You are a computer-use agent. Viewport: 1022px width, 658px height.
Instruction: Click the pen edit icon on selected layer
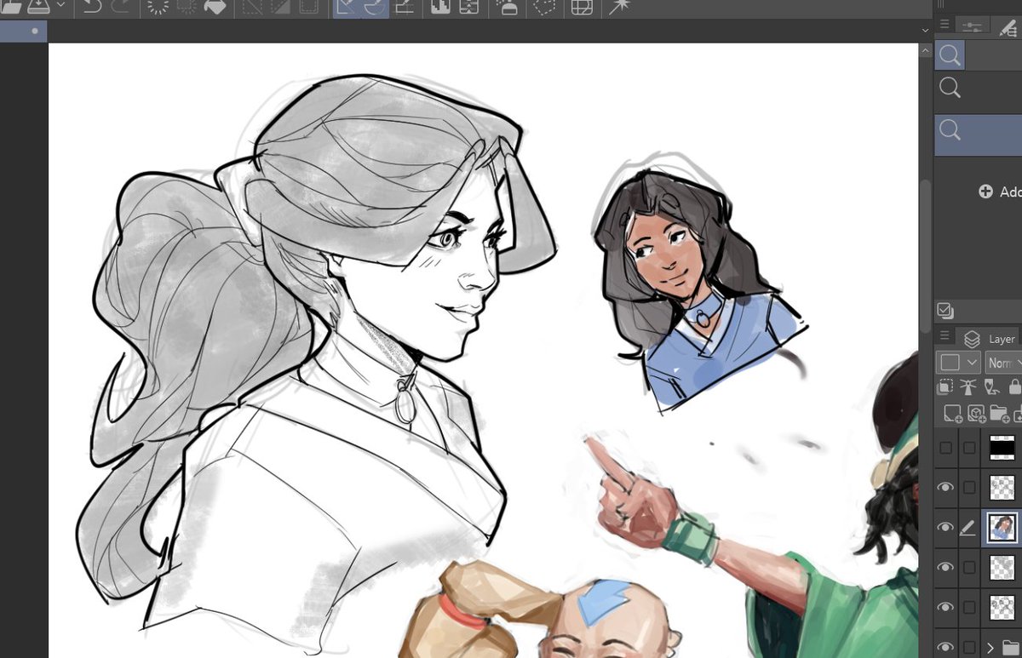tap(967, 529)
